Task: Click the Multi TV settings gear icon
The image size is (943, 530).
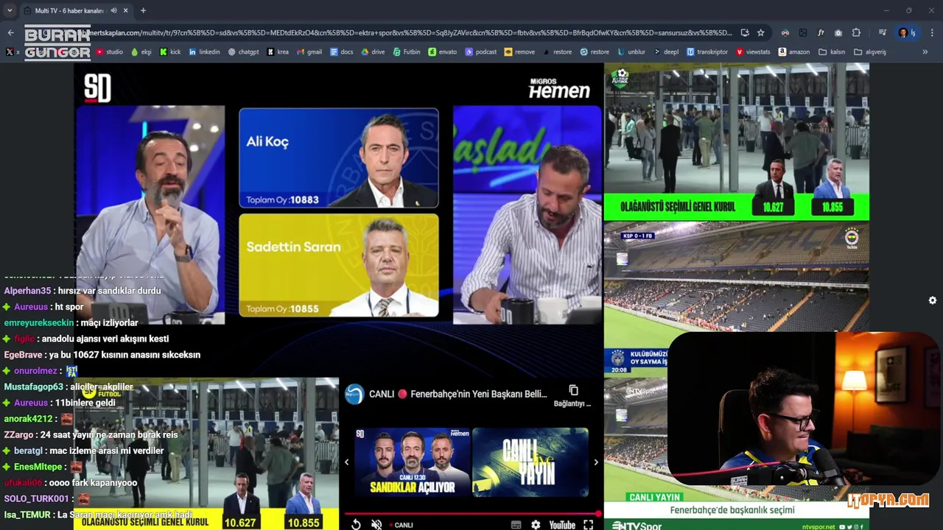Action: point(933,300)
